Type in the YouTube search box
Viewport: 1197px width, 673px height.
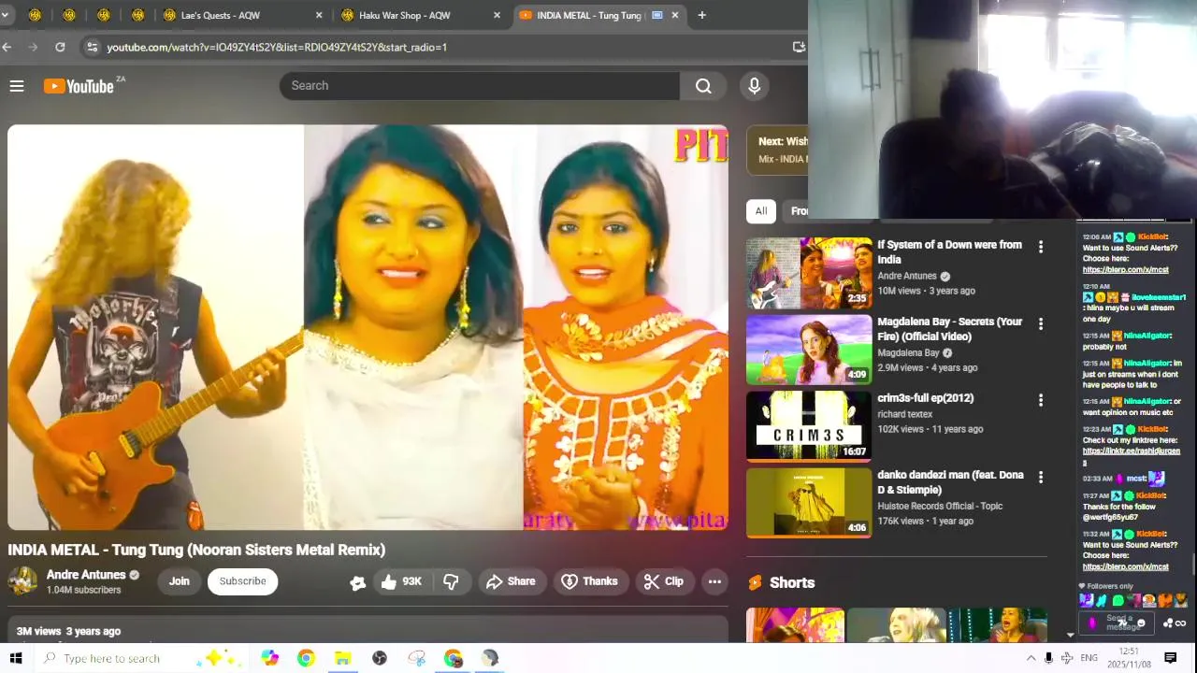(480, 86)
